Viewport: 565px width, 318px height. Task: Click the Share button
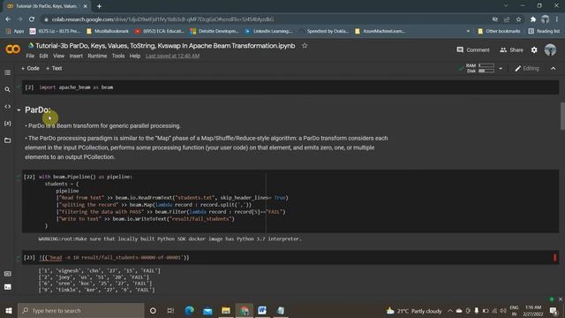pos(512,49)
